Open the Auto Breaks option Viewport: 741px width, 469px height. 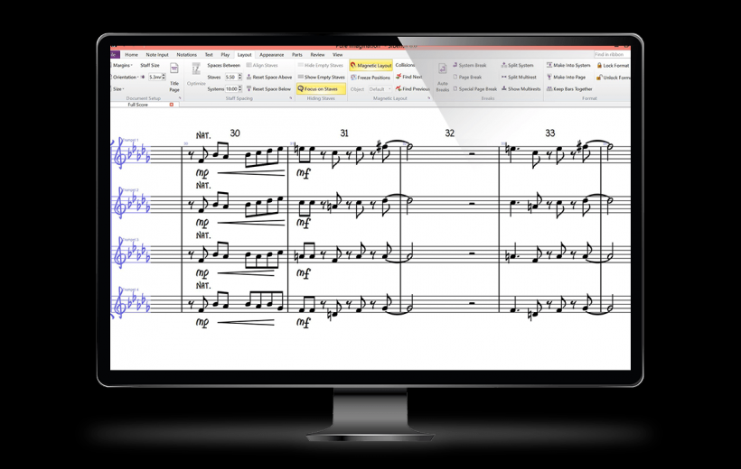[x=442, y=78]
